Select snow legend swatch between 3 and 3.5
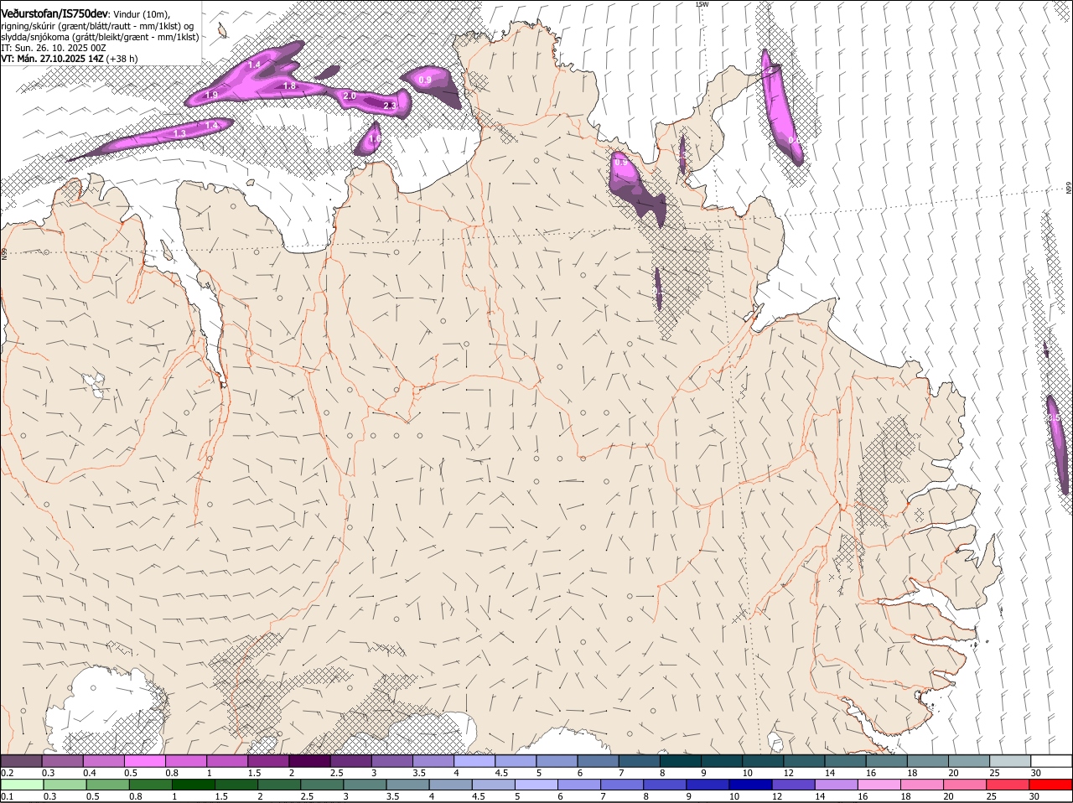This screenshot has height=803, width=1073. (391, 761)
